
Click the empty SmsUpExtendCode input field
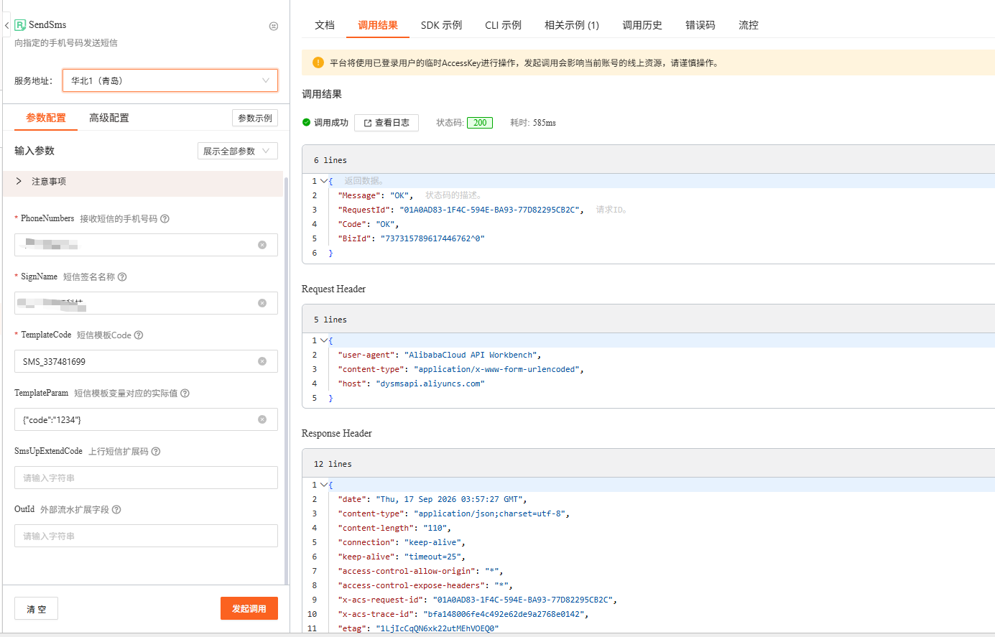[x=146, y=478]
